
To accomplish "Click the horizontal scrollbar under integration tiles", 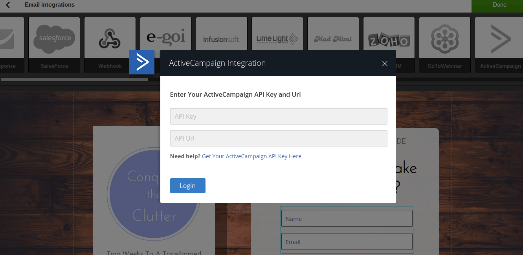I will [x=74, y=80].
